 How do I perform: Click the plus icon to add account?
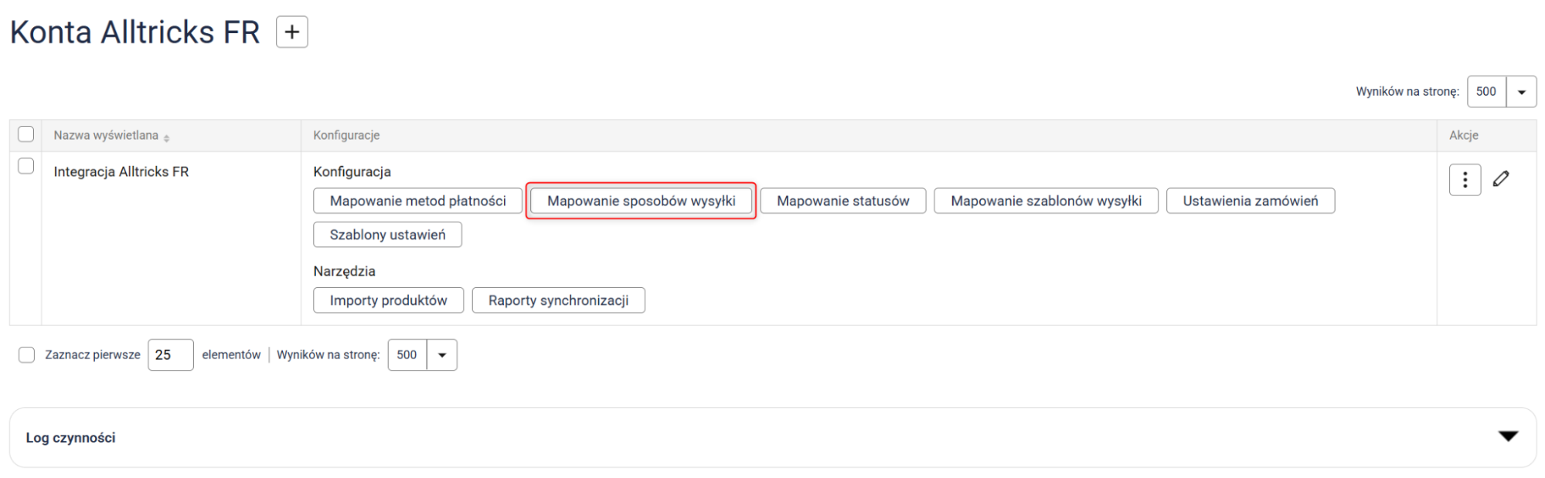[x=291, y=32]
